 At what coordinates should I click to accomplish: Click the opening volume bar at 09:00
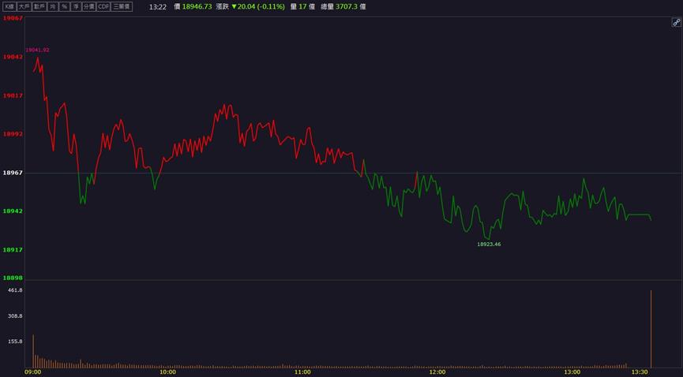[x=33, y=351]
